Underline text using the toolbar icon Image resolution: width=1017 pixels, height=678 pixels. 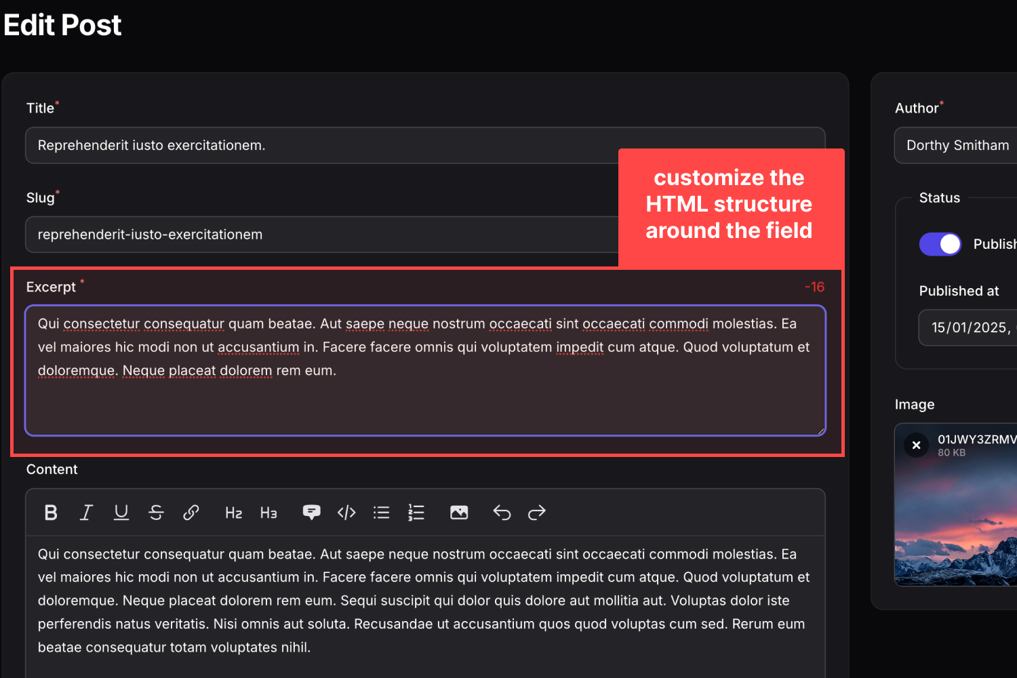click(x=121, y=513)
